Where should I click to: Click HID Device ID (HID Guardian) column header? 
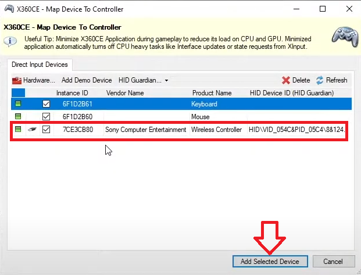pos(292,93)
